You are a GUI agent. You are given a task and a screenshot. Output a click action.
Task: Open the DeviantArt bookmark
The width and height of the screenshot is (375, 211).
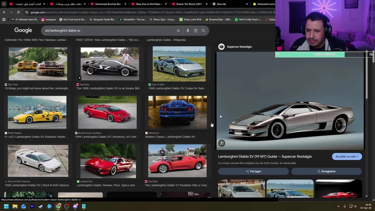click(132, 19)
